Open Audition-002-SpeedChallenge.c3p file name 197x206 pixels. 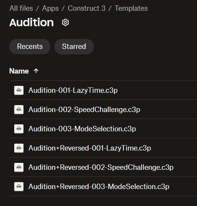84,110
